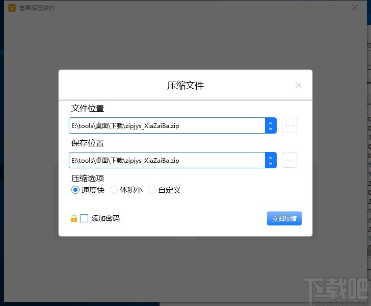
Task: Open the 保存位置 path dropdown arrow
Action: (271, 160)
